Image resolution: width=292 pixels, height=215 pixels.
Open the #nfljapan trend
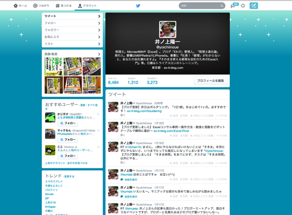(x=50, y=207)
